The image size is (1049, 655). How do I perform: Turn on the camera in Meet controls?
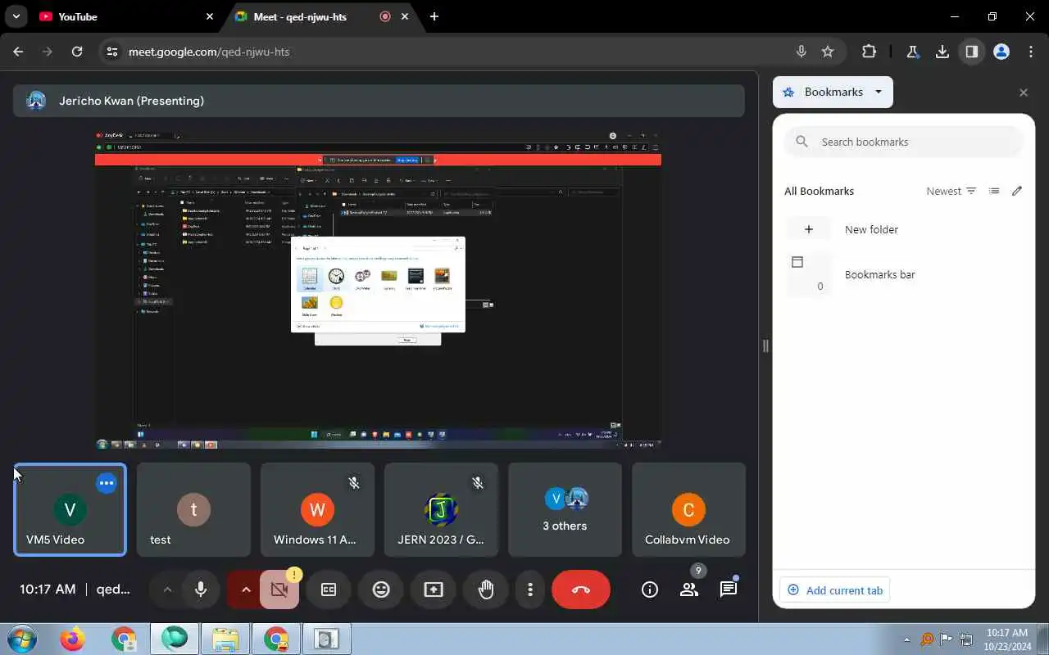[x=279, y=589]
